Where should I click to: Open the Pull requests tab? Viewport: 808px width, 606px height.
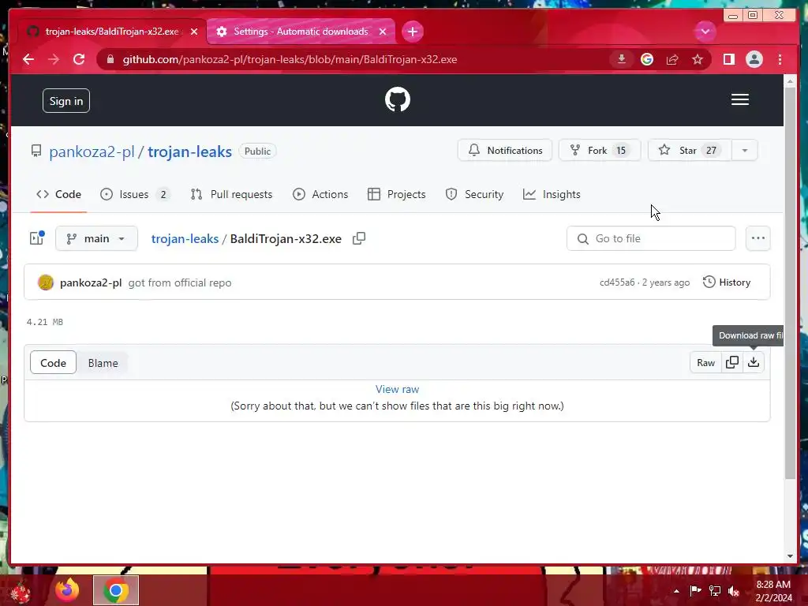[231, 194]
